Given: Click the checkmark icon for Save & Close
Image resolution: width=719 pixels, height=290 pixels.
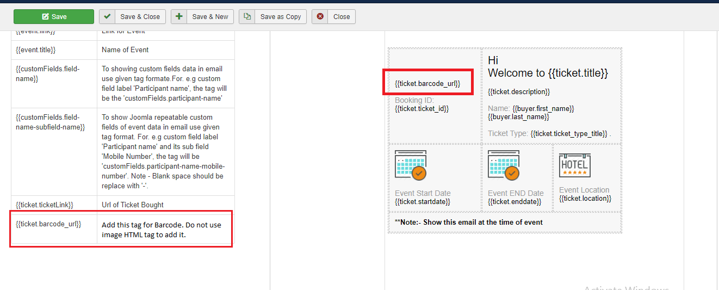Looking at the screenshot, I should coord(107,16).
